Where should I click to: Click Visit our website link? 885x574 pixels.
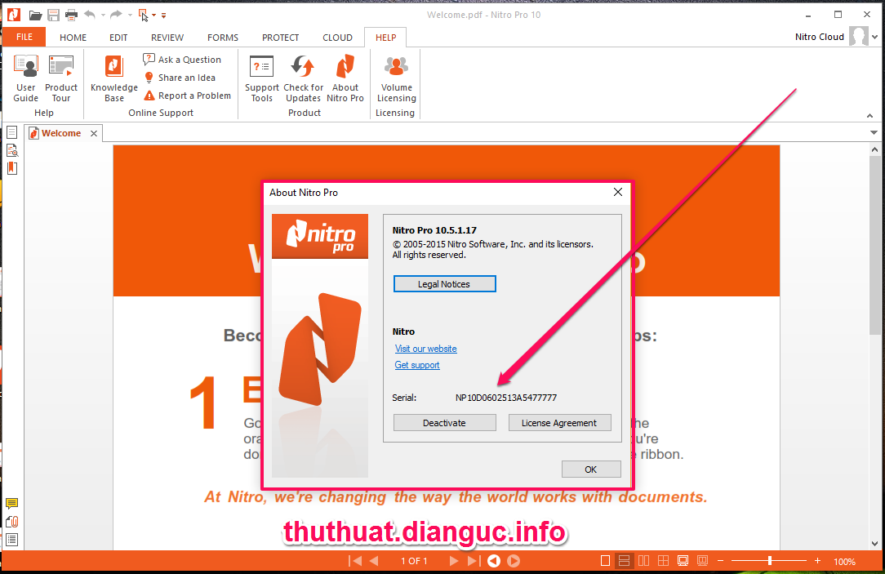pos(426,349)
